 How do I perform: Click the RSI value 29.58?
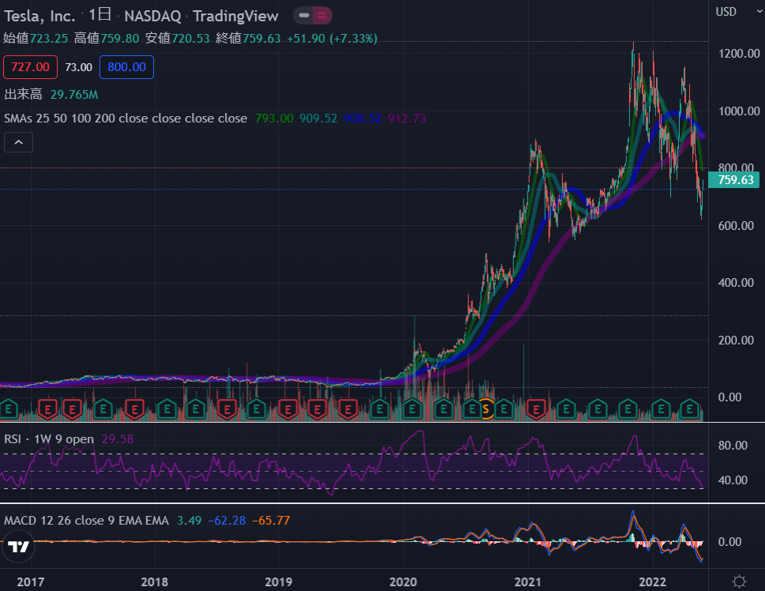(x=117, y=439)
